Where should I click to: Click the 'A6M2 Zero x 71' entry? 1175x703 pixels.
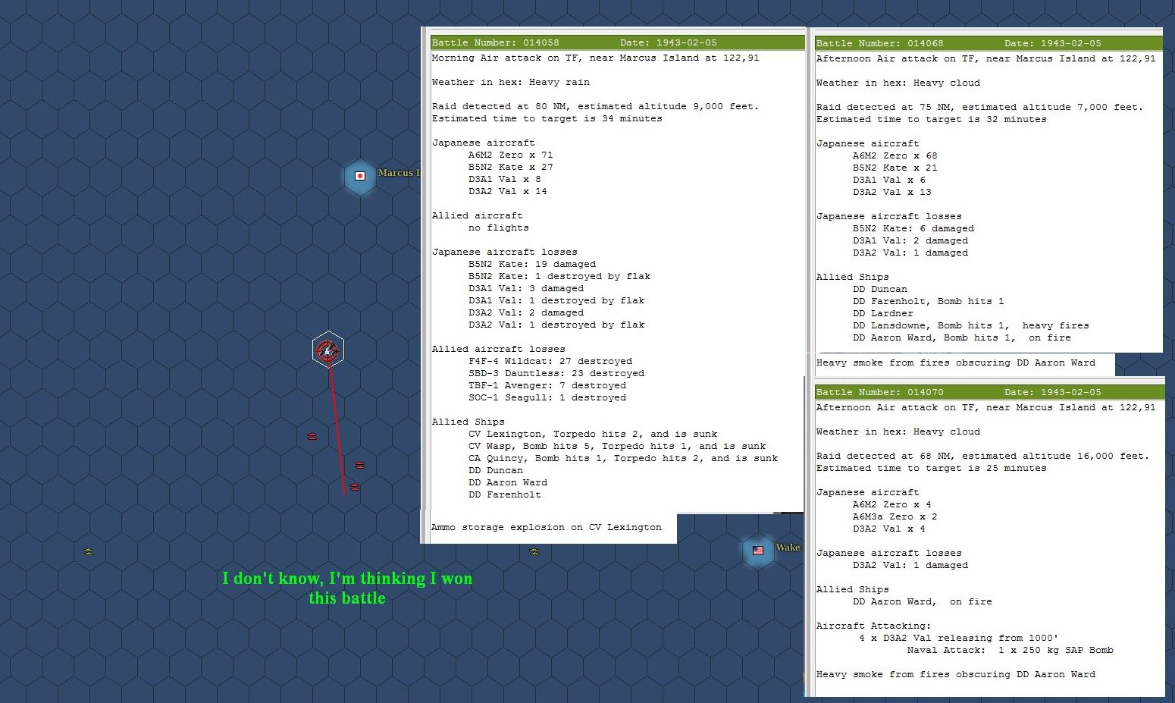tap(510, 155)
